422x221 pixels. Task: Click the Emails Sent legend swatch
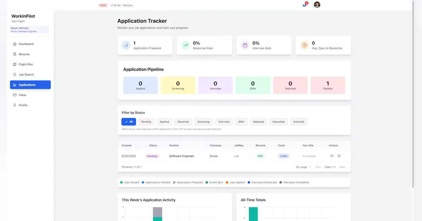[x=207, y=182]
